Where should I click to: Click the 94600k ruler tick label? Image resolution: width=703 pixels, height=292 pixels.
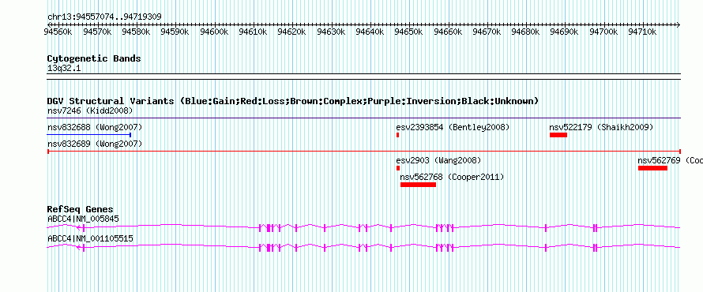tap(214, 32)
